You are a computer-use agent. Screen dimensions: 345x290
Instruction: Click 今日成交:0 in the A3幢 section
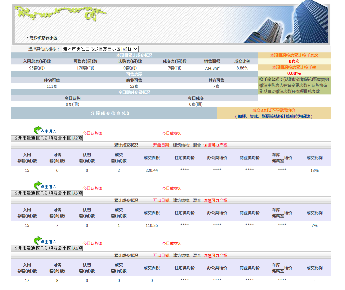pos(172,189)
